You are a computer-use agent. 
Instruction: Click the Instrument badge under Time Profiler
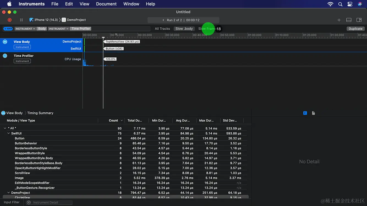[x=22, y=61]
